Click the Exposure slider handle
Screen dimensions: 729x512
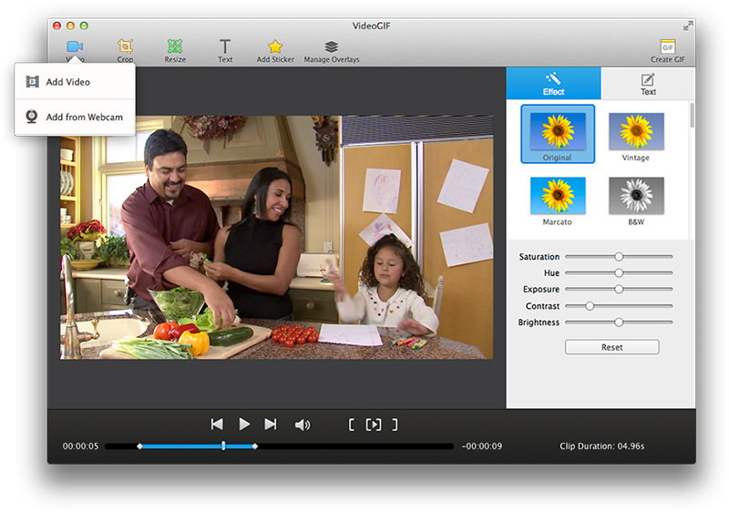coord(619,289)
